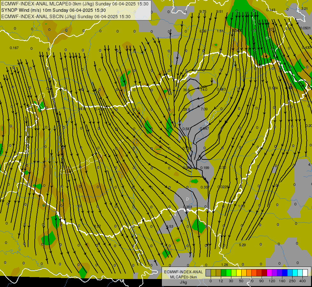Click the 1.51 value on the map
This screenshot has width=312, height=287.
pyautogui.click(x=220, y=31)
